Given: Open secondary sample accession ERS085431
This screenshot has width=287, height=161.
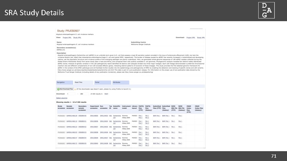Looking at the screenshot, I should (83, 121).
